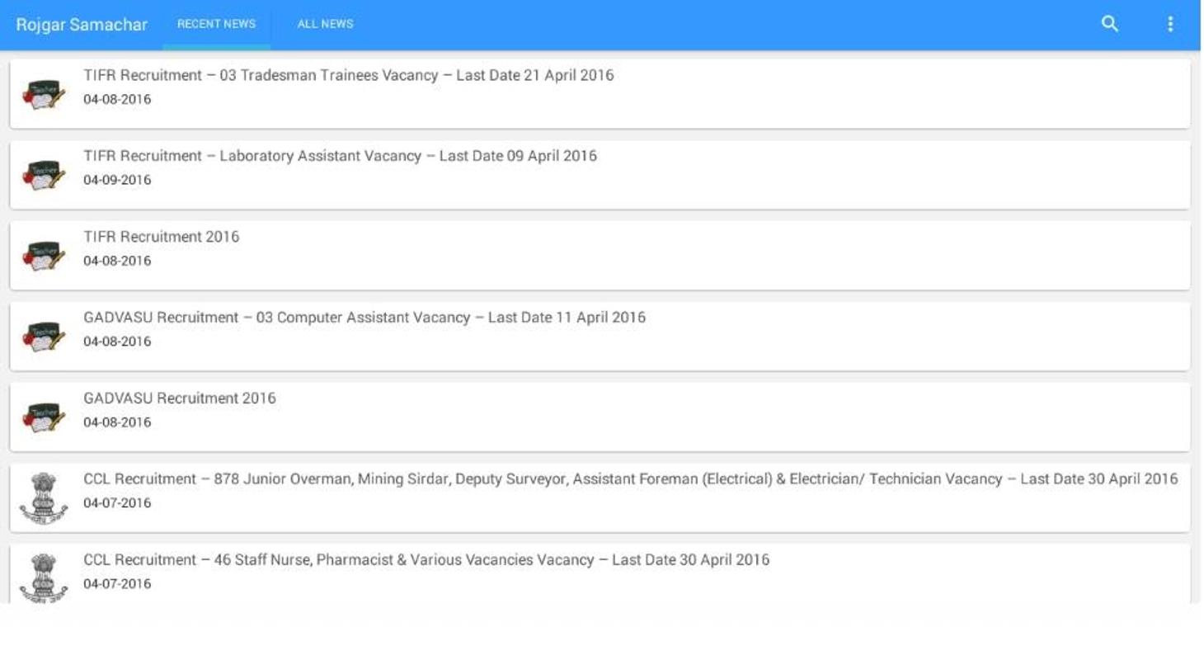Screen dimensions: 1204x660
Task: Click teacher icon beside TIFR Recruitment 2016
Action: click(x=44, y=256)
